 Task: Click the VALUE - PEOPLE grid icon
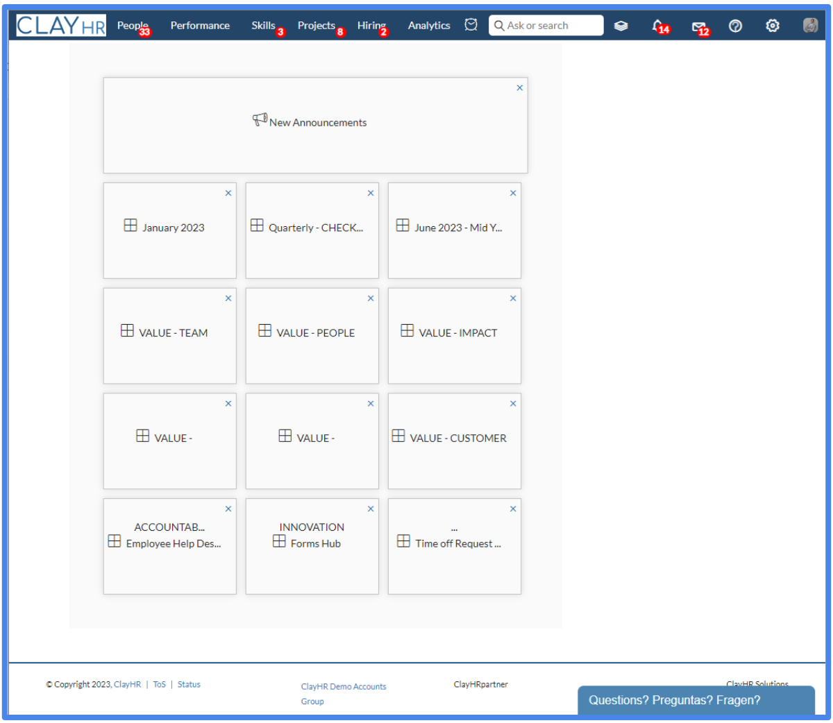point(265,330)
